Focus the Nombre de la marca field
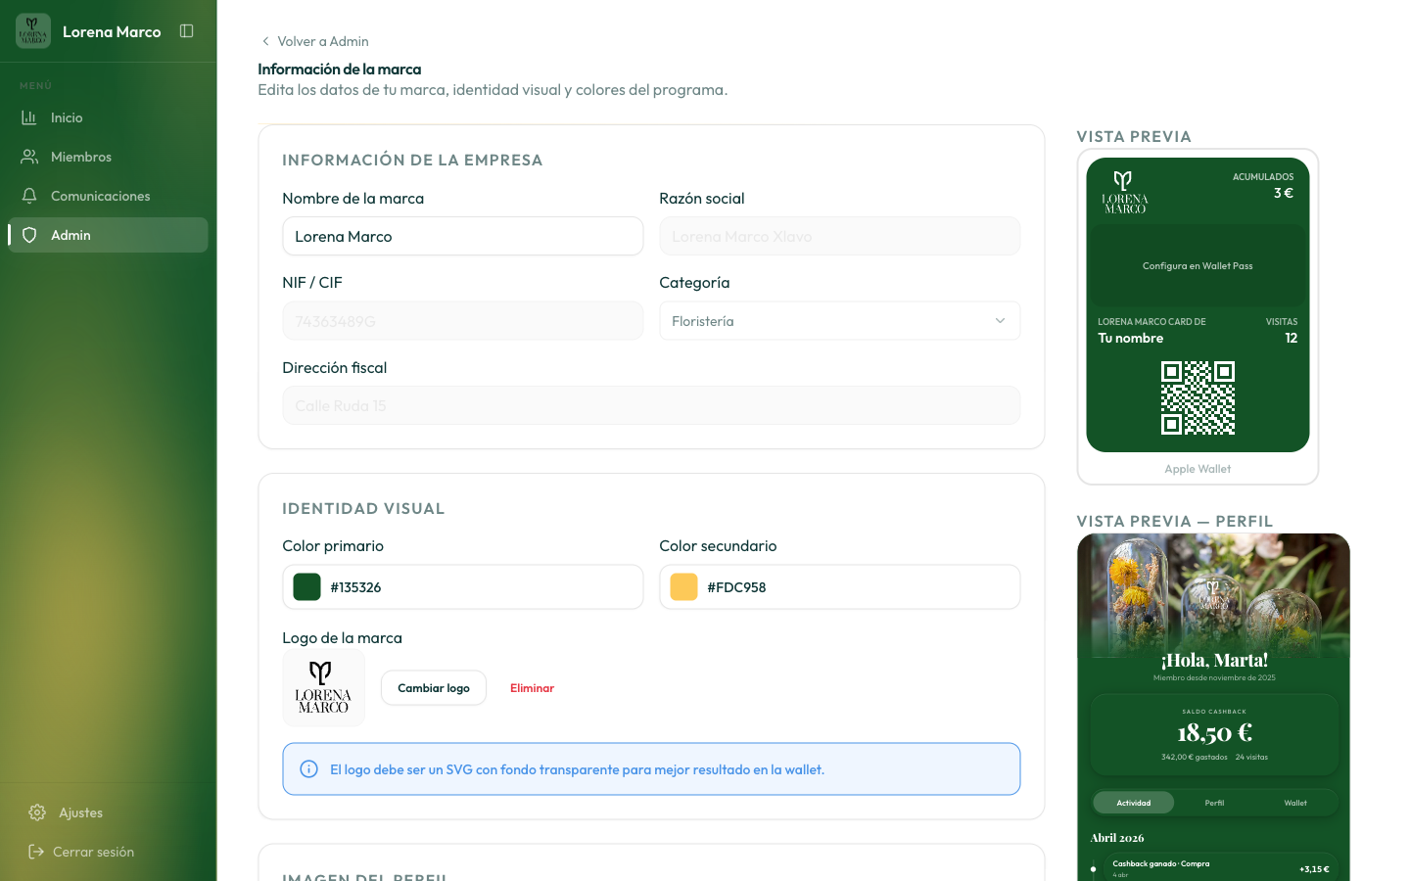Viewport: 1410px width, 881px height. pos(463,236)
